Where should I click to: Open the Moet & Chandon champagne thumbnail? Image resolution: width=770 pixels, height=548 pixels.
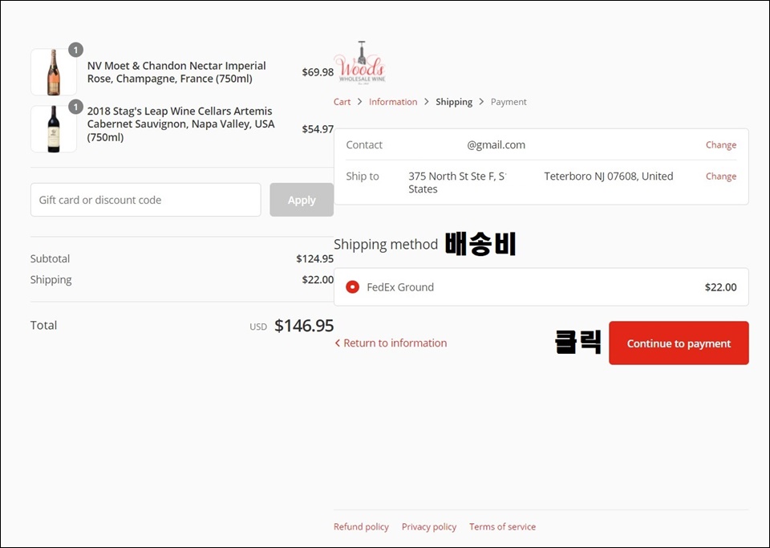pos(54,71)
